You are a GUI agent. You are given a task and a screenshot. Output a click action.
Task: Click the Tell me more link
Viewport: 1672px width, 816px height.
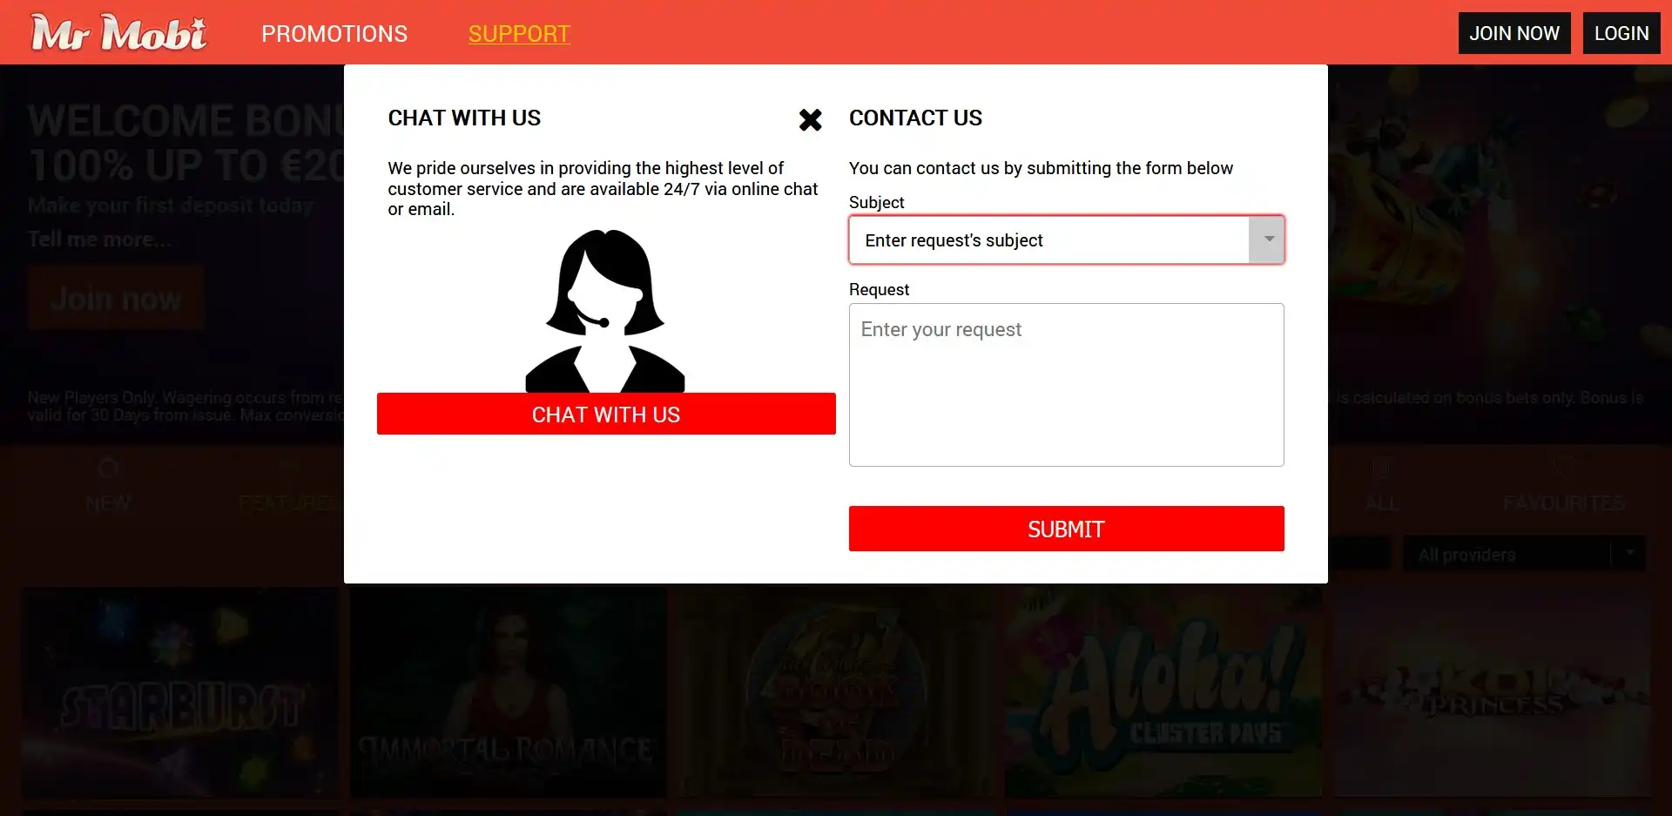[x=99, y=239]
